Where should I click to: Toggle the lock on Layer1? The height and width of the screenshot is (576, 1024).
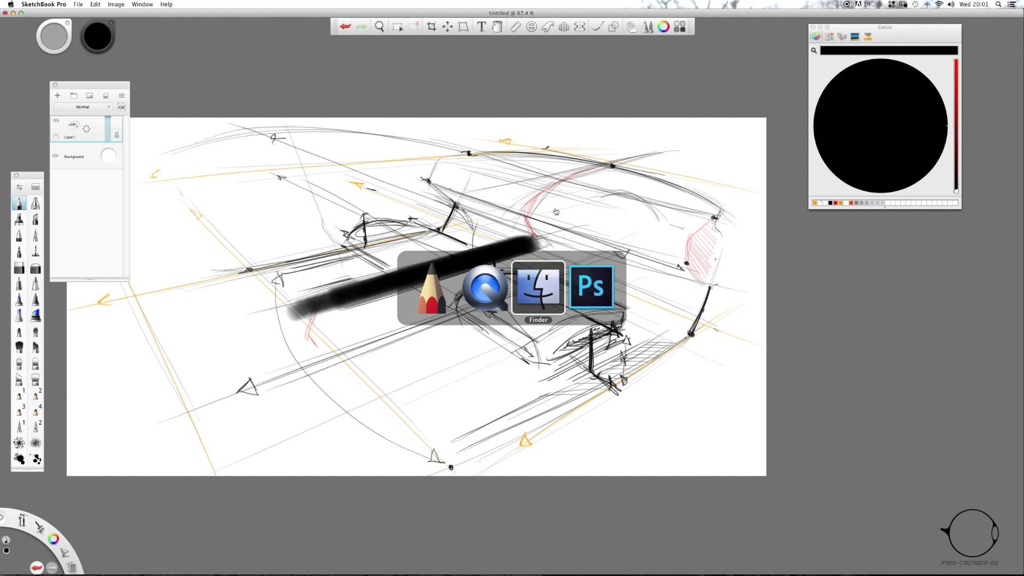click(117, 135)
